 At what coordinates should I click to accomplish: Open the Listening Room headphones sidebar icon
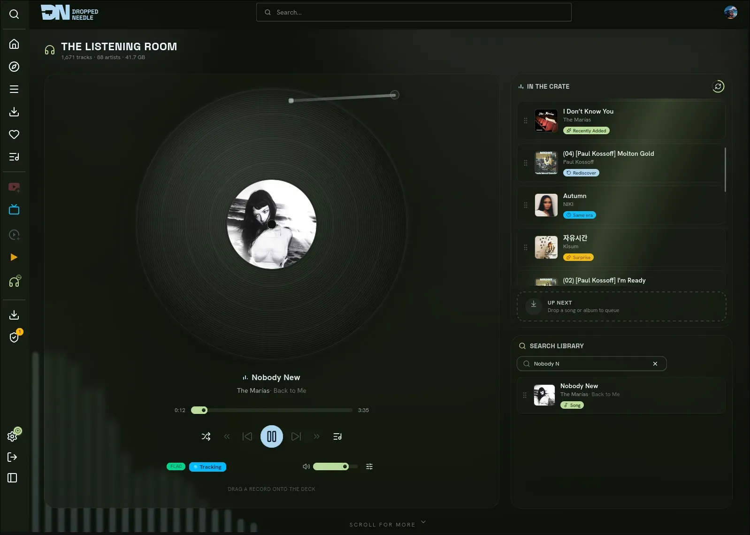[15, 281]
